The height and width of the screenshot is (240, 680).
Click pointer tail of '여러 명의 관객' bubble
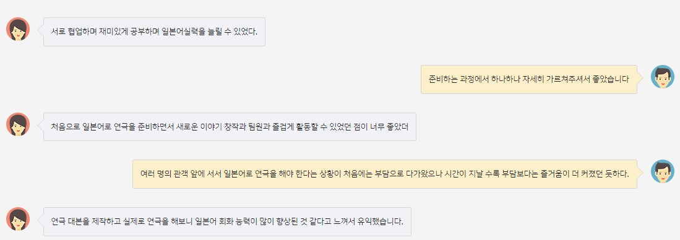(640, 173)
